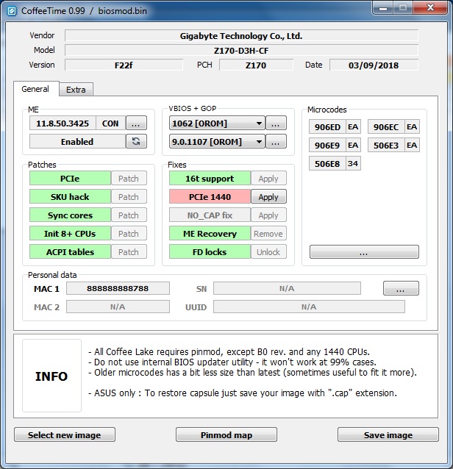Viewport: 453px width, 469px height.
Task: Click the UUID field
Action: pyautogui.click(x=309, y=307)
